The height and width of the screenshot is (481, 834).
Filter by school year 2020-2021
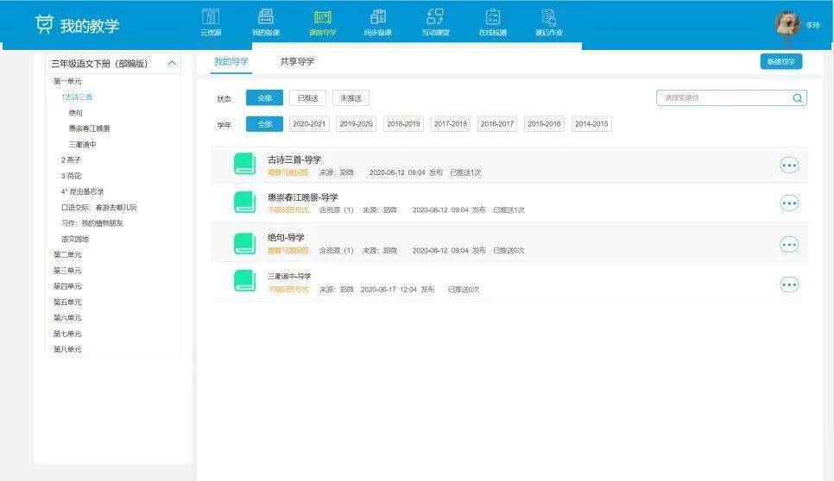coord(309,124)
